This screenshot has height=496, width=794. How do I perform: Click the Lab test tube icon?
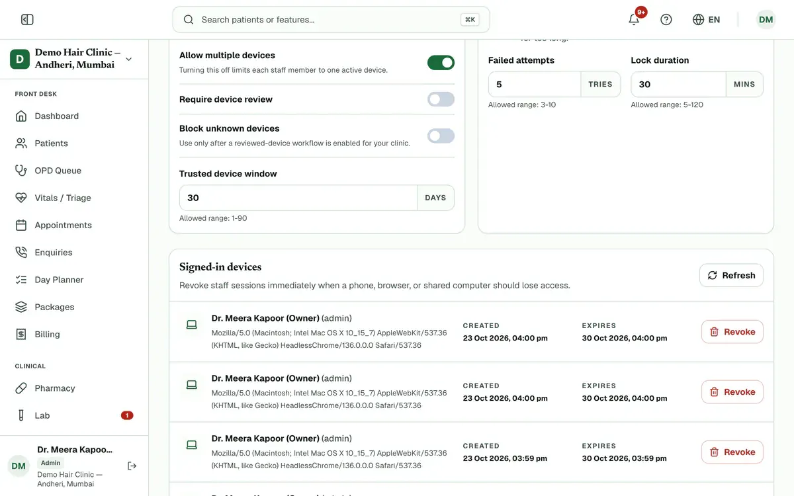pyautogui.click(x=21, y=415)
